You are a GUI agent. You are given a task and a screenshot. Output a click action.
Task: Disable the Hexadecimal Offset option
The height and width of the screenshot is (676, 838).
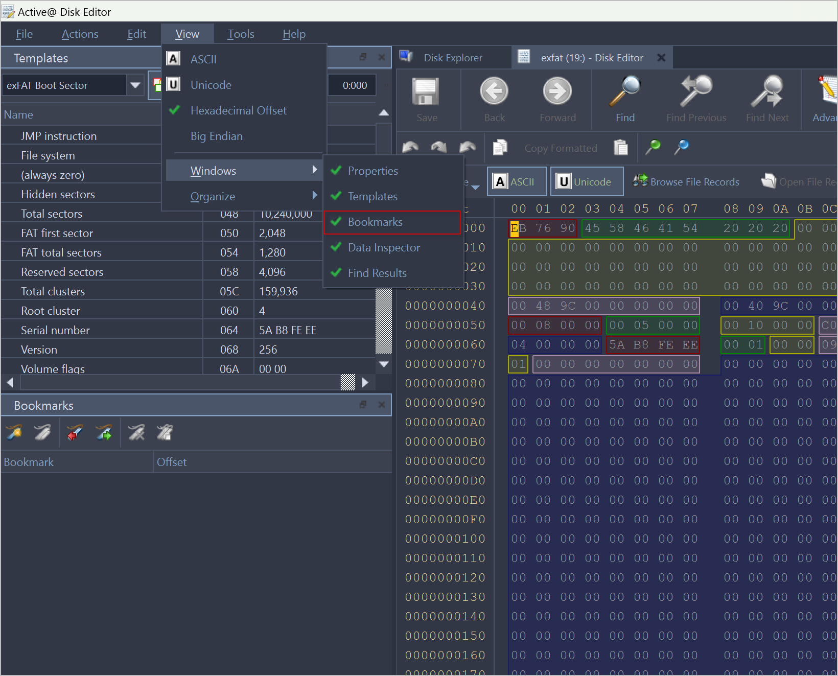click(x=238, y=111)
